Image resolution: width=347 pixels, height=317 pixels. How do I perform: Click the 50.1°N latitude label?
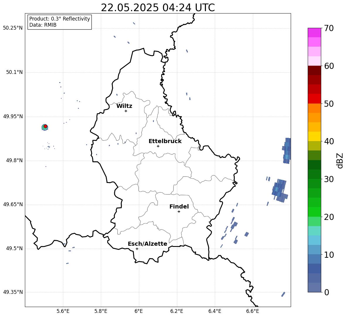click(x=14, y=72)
